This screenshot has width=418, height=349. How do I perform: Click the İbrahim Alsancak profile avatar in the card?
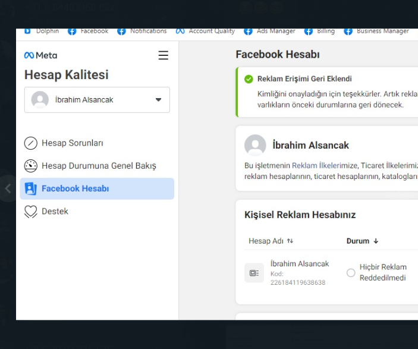[255, 145]
